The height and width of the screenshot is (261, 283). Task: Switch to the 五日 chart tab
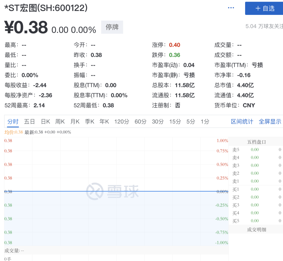(30, 122)
